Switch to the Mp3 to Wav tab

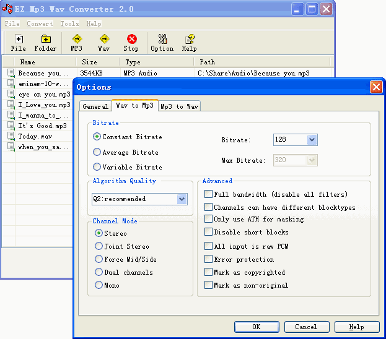179,106
